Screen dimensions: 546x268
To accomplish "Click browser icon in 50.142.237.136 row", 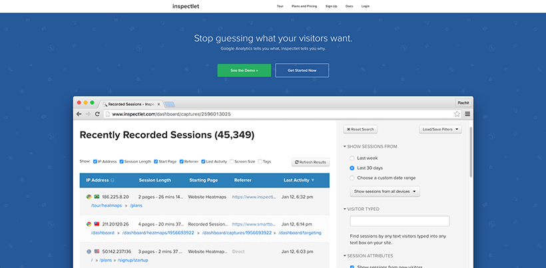I will (x=89, y=251).
